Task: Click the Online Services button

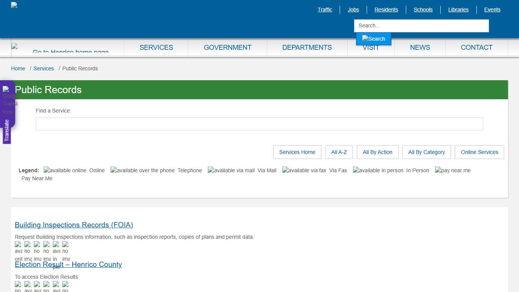Action: 479,152
